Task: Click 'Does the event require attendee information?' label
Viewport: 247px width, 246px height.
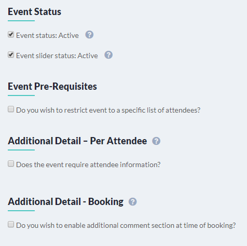Action: point(88,165)
